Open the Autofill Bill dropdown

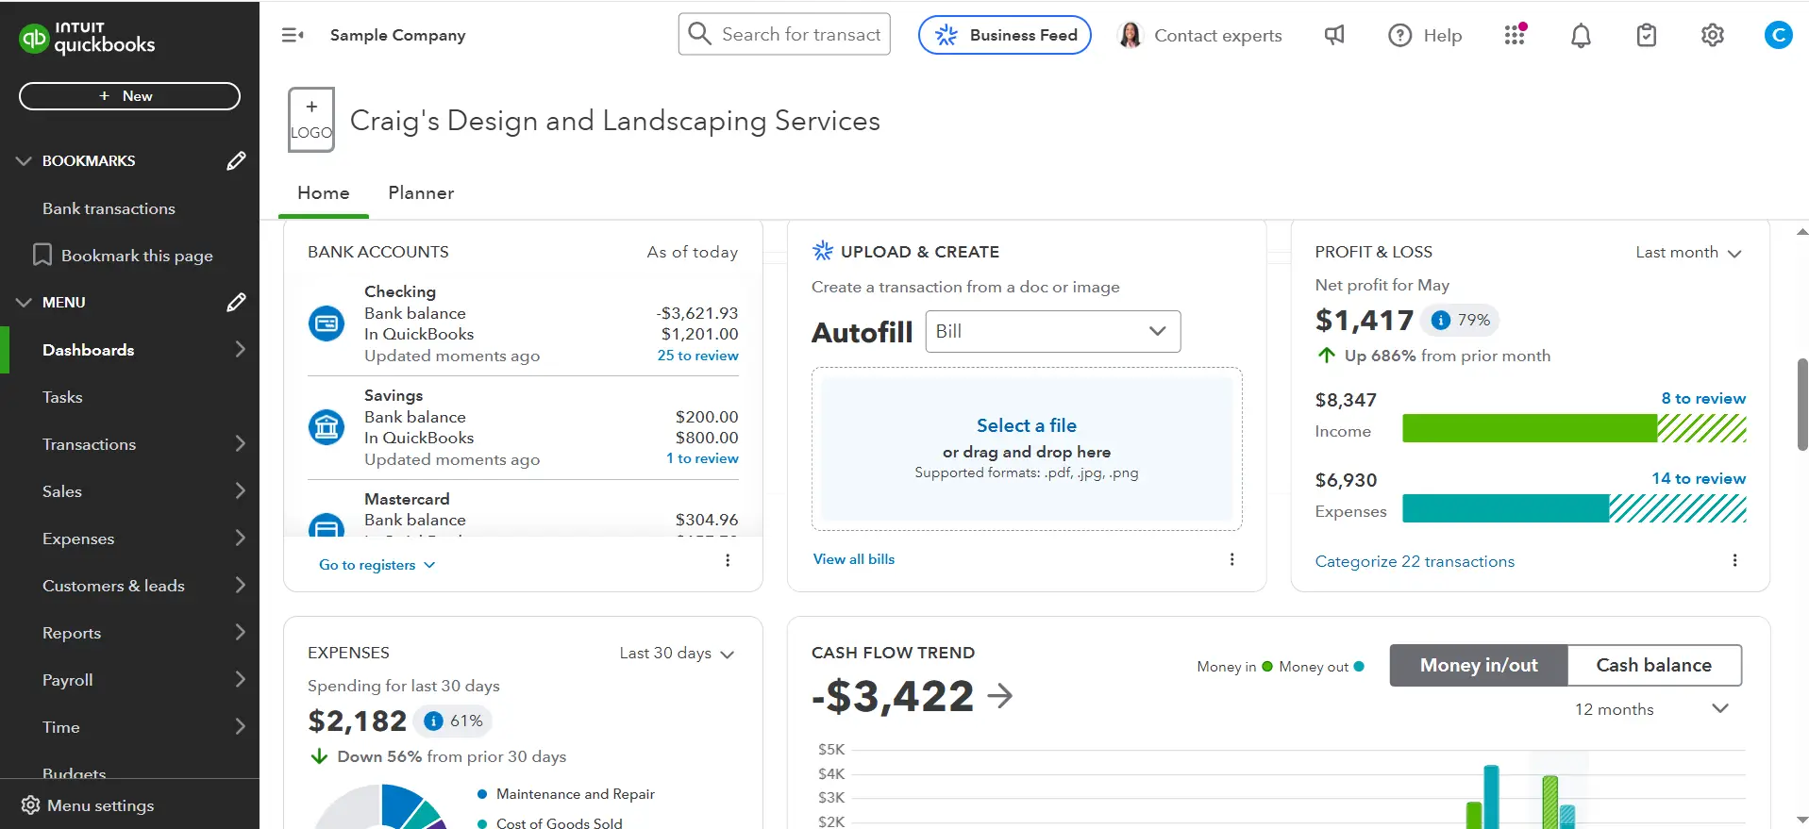point(1053,331)
